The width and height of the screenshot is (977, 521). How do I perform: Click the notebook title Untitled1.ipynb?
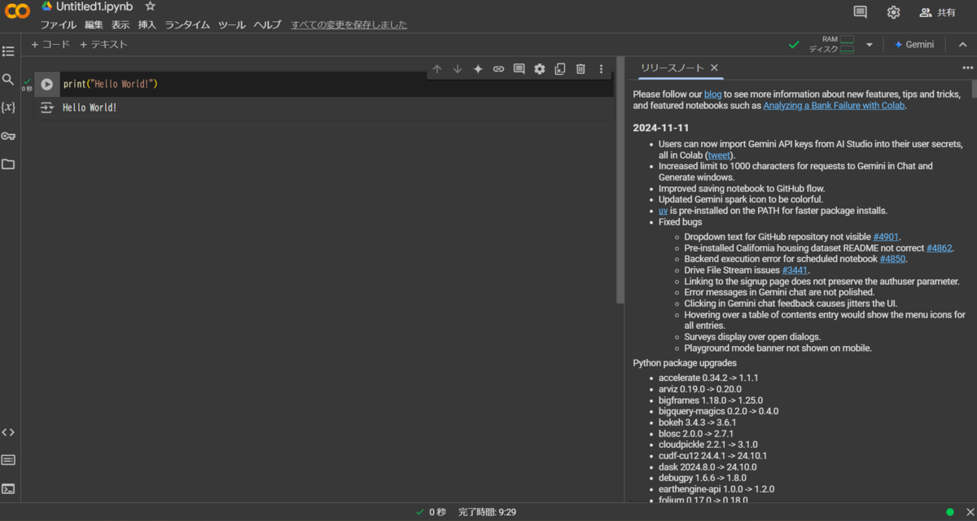click(94, 7)
